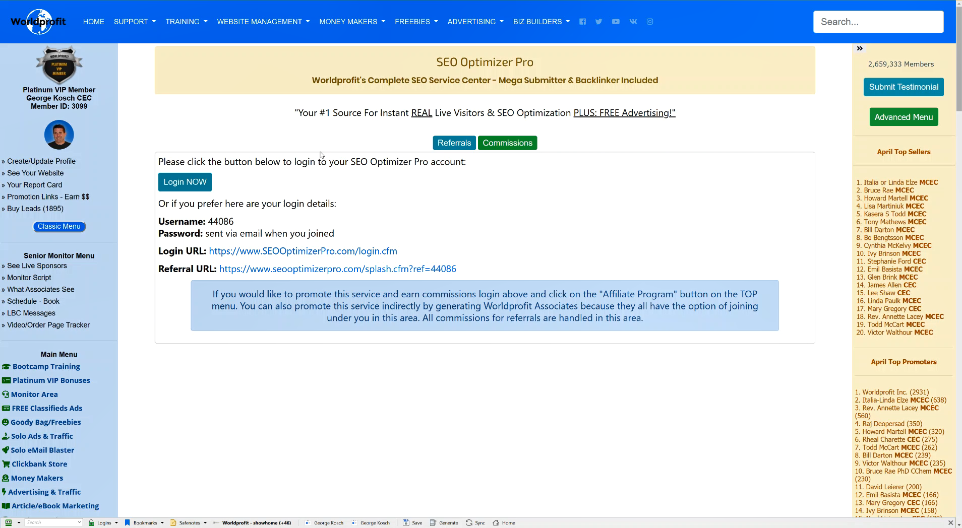
Task: Open the YouTube social icon
Action: 616,22
